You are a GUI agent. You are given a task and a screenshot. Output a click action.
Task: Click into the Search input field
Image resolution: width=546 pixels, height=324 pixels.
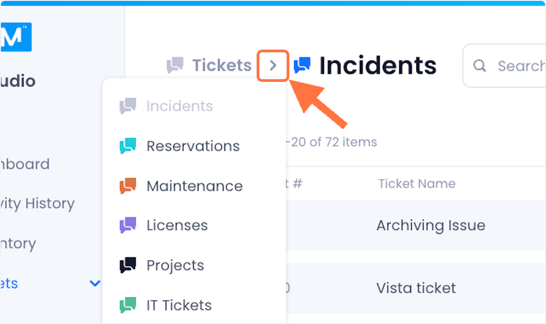pos(504,66)
